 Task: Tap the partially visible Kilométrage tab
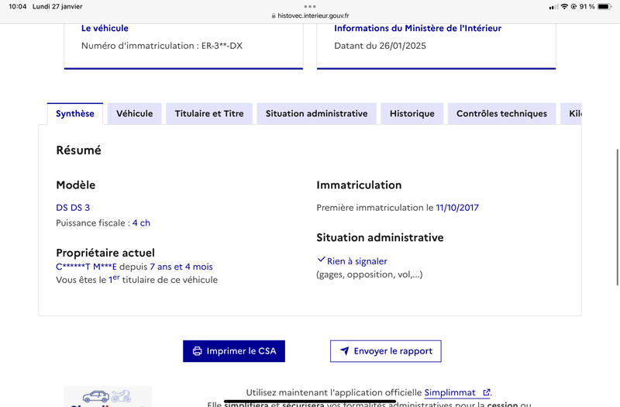tap(571, 113)
